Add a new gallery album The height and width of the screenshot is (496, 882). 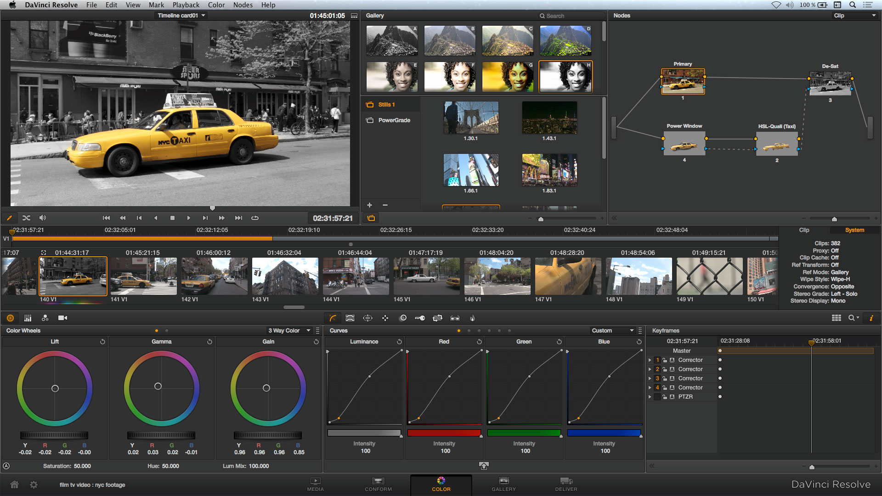pos(369,205)
